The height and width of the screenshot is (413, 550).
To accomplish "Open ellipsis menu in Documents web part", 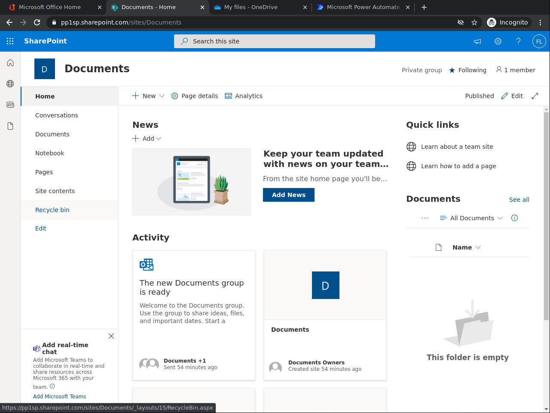I will 425,218.
